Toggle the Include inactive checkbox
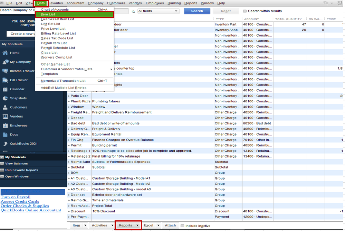This screenshot has width=345, height=231. coord(182,226)
